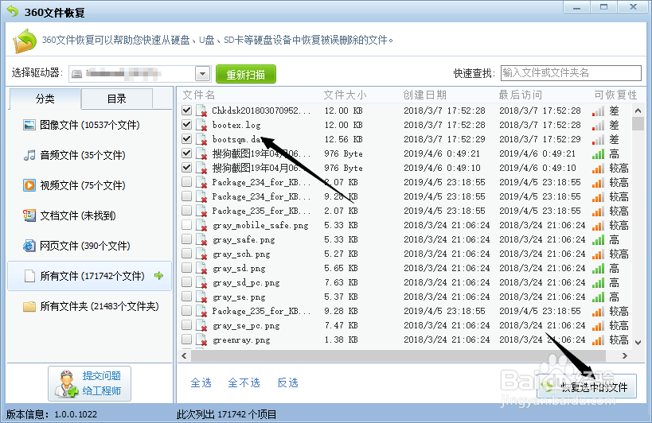Check the gray_mobile_safe.png checkbox
Viewport: 652px width, 423px height.
tap(187, 224)
